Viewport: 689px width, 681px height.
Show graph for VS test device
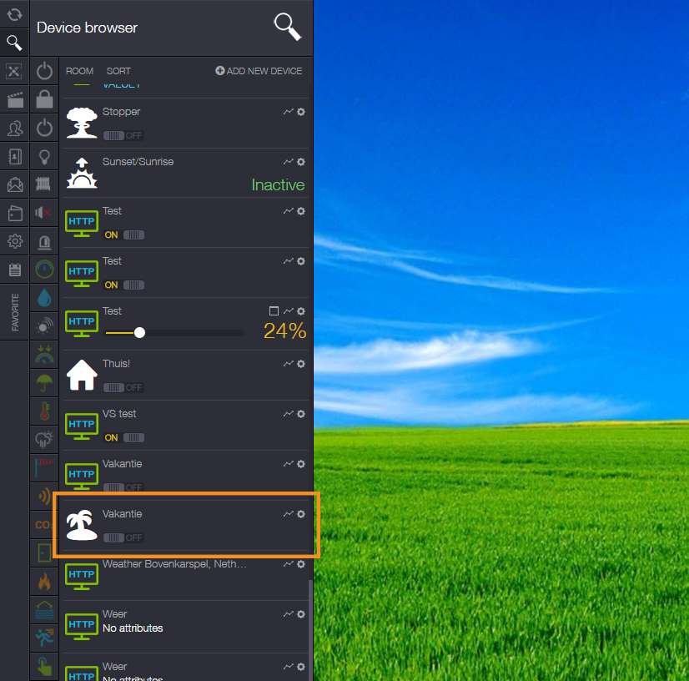click(x=289, y=414)
